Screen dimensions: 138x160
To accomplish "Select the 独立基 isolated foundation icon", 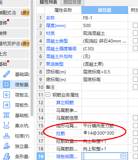I will point(7,146).
